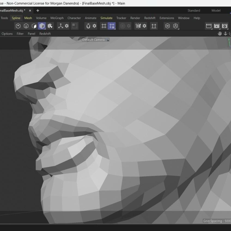Toggle Enable Snap magnet
This screenshot has width=231, height=231.
click(88, 26)
